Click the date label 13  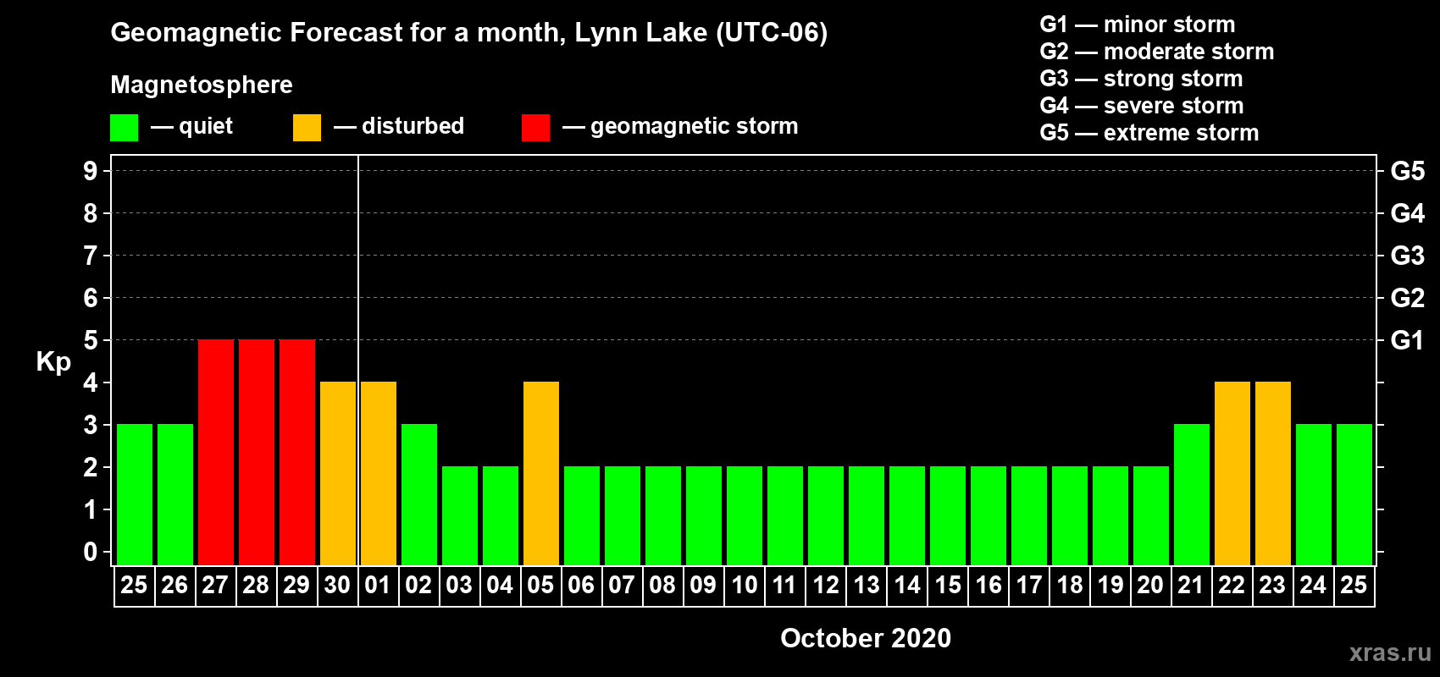(866, 586)
